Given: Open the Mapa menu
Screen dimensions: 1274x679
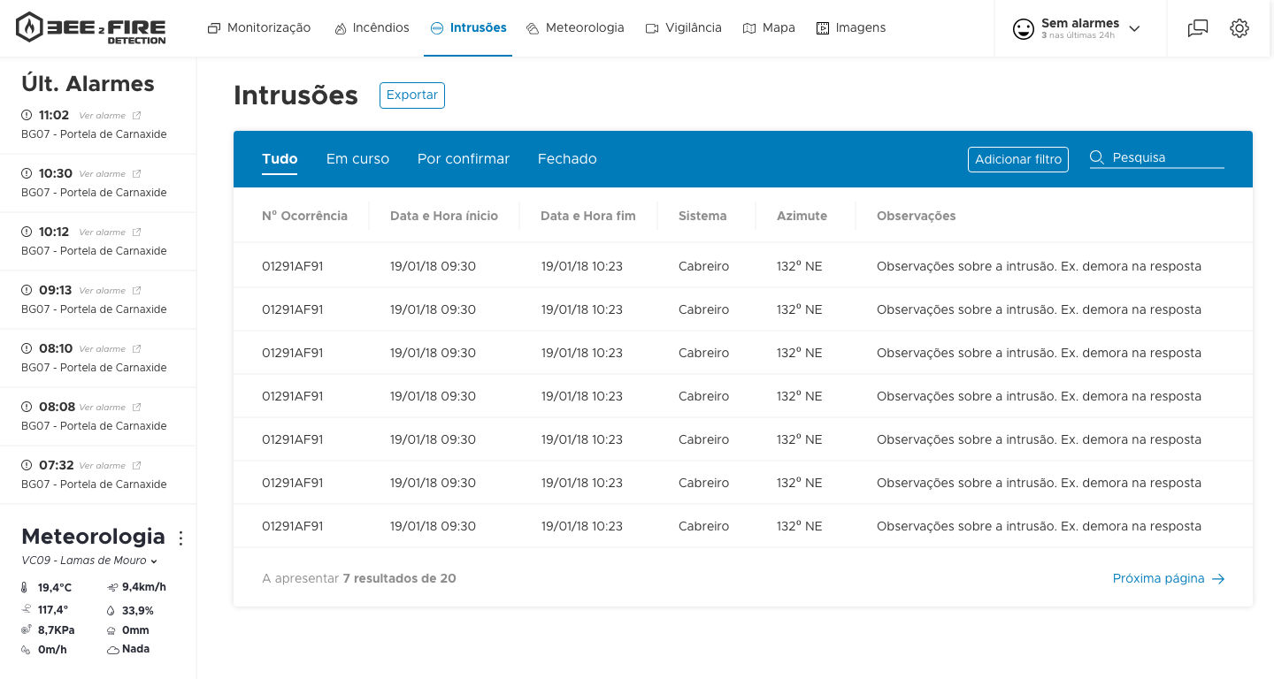Looking at the screenshot, I should (x=769, y=28).
